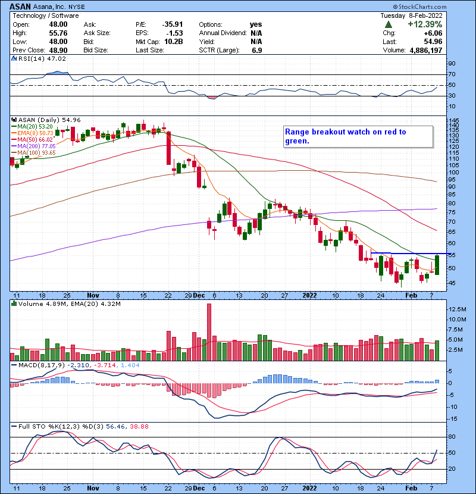Click the Volume value 4,886,197
Screen dimensions: 476x494
426,51
